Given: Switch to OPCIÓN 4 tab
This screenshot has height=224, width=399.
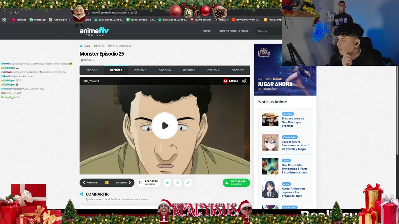Looking at the screenshot, I should 165,70.
